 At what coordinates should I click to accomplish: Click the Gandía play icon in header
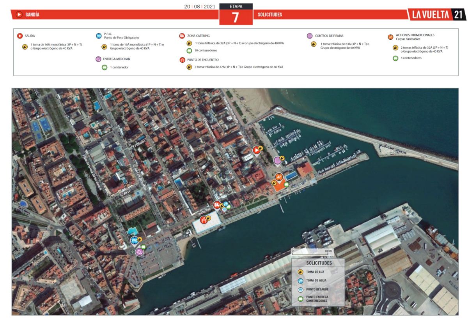tap(19, 15)
